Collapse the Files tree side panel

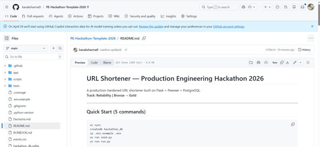coord(6,38)
